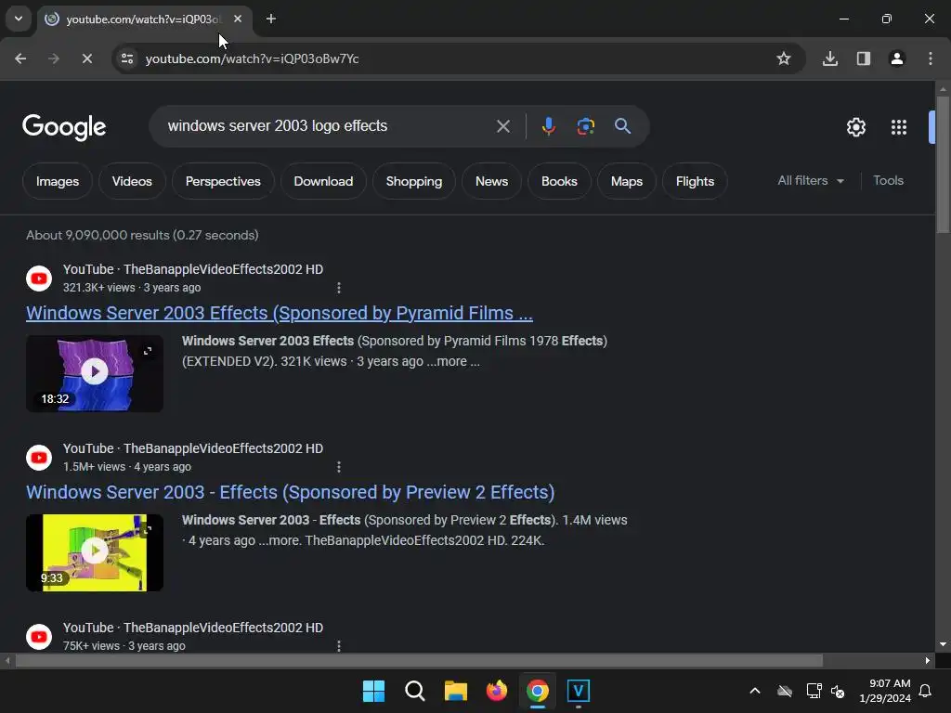Viewport: 951px width, 713px height.
Task: Open a new browser tab
Action: coord(271,19)
